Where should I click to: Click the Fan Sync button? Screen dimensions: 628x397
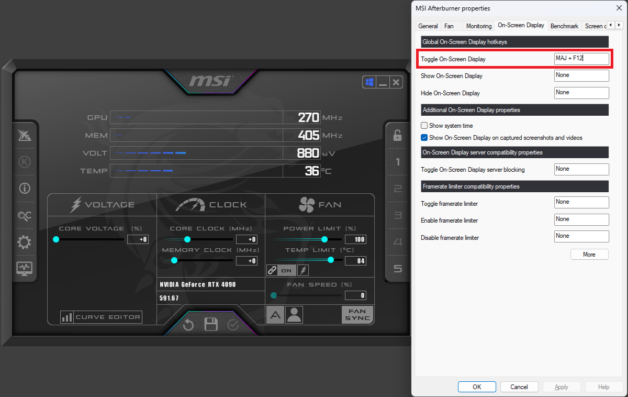[357, 314]
